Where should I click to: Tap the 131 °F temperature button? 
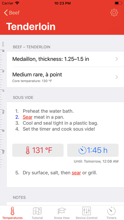tap(38, 150)
